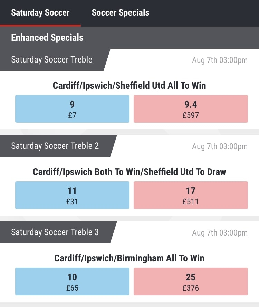This screenshot has height=307, width=259.
Task: Click the start time beside Saturday Soccer Treble 3
Action: point(220,233)
